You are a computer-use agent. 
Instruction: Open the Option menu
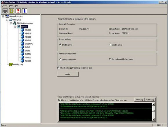[x=4, y=6]
